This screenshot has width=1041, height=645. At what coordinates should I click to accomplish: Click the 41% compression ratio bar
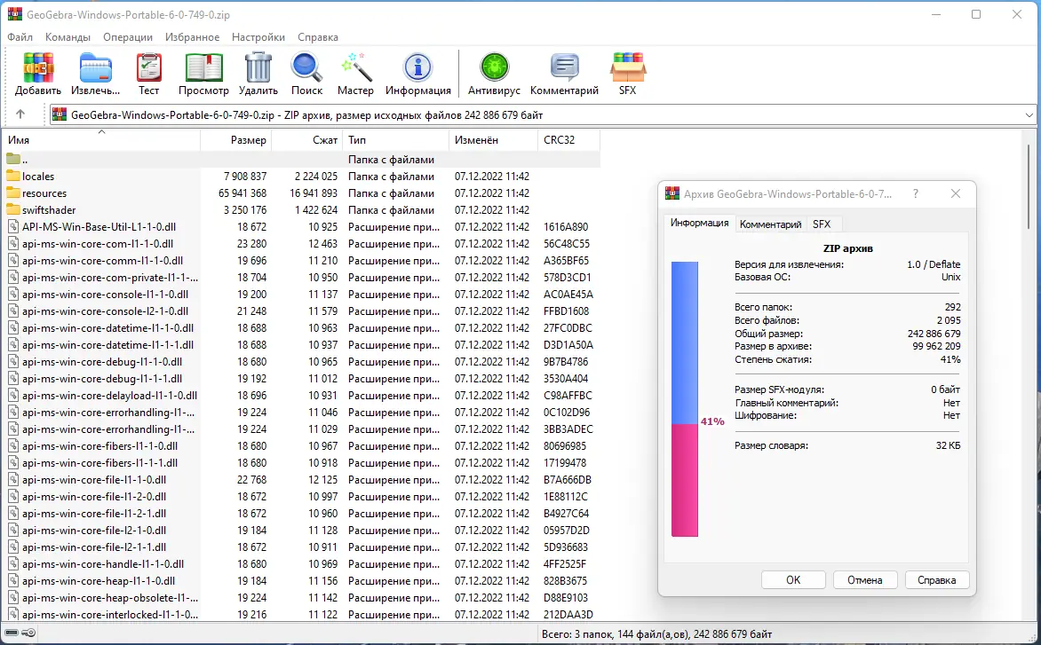pos(685,398)
